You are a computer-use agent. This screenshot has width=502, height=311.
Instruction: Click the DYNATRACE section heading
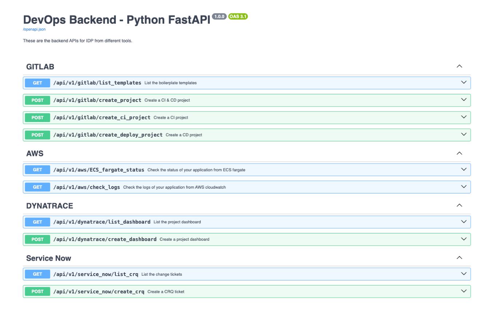pyautogui.click(x=50, y=206)
